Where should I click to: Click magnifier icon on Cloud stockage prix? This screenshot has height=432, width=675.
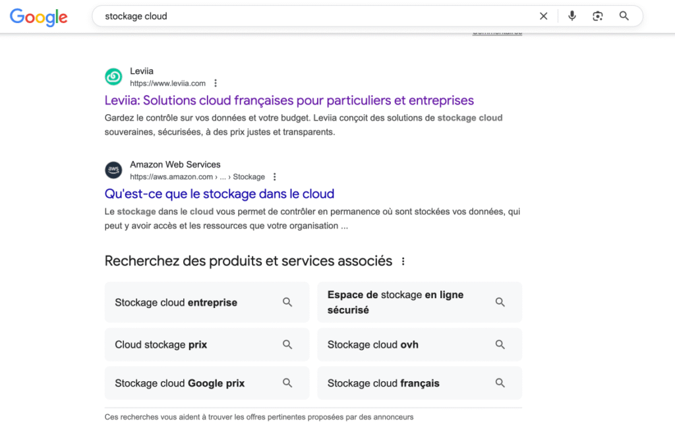pyautogui.click(x=287, y=344)
